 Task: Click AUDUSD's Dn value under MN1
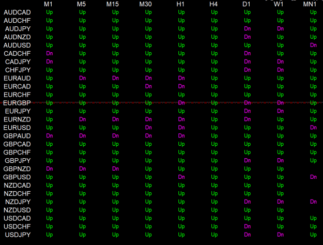coord(313,45)
